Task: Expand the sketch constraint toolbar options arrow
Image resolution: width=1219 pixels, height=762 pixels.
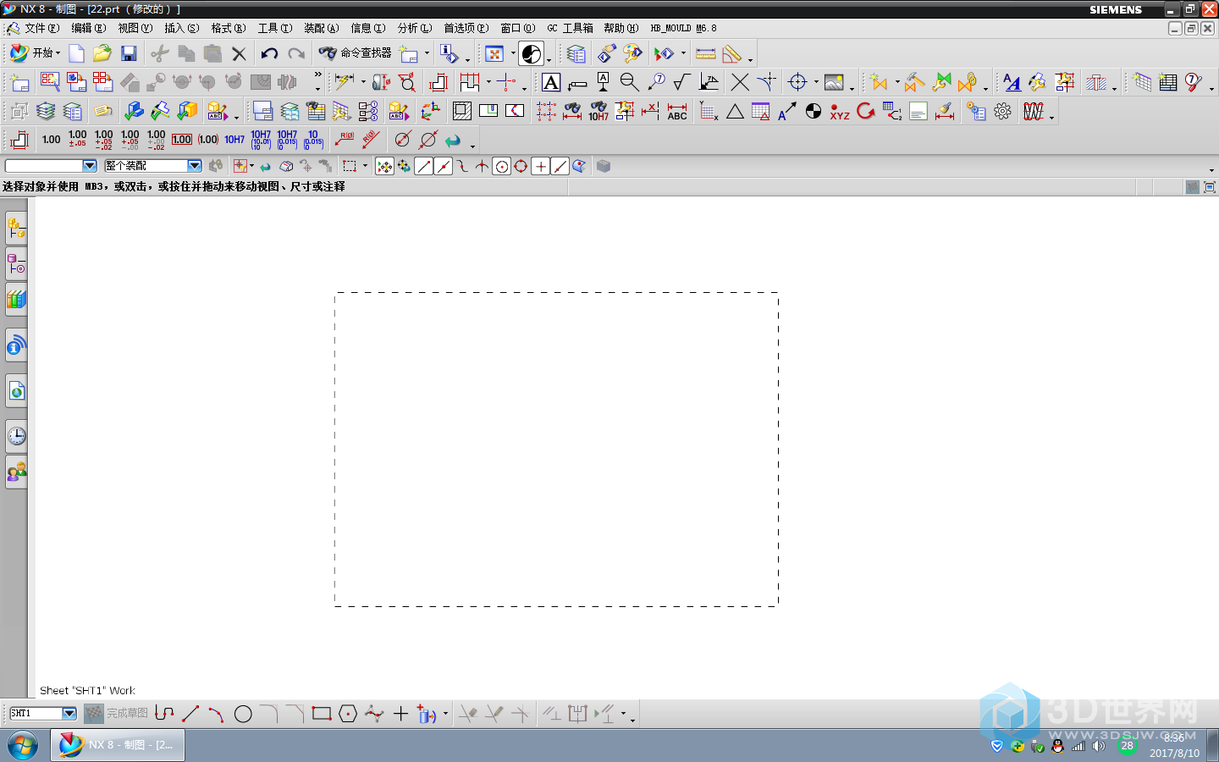Action: pos(632,720)
